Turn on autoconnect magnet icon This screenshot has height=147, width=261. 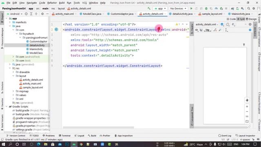(x=201, y=30)
